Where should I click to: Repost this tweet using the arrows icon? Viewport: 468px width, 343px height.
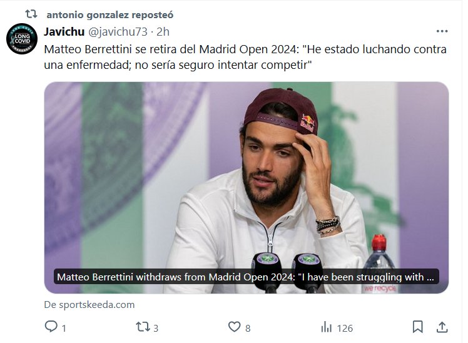click(x=143, y=327)
